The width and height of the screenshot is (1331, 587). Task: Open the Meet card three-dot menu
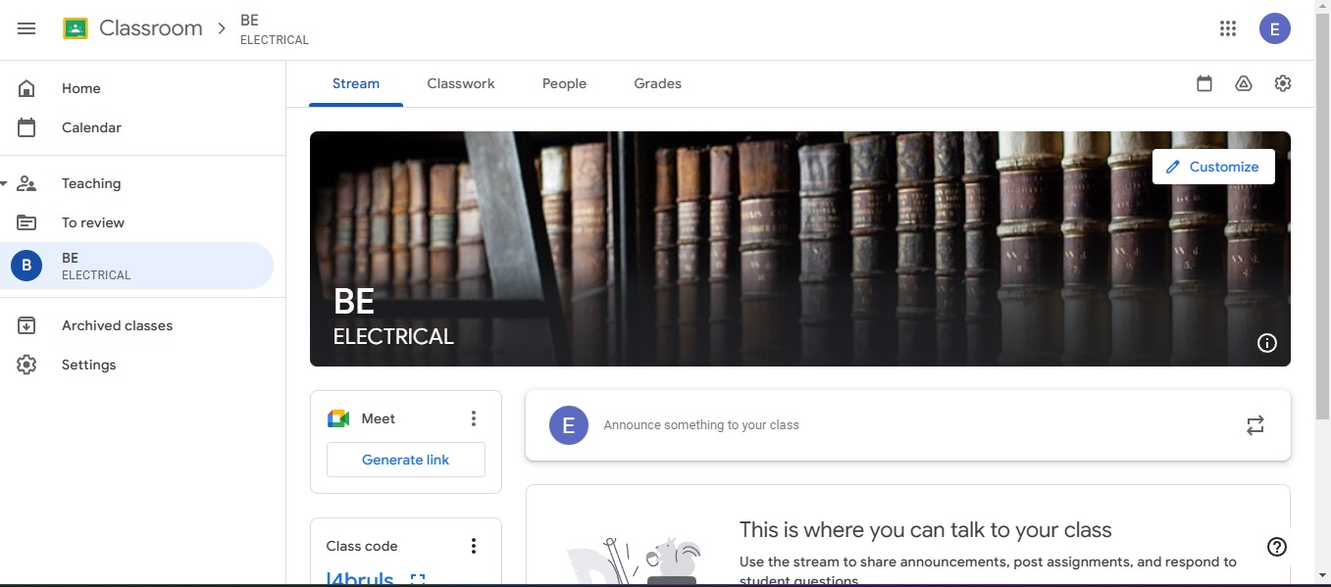pos(474,418)
